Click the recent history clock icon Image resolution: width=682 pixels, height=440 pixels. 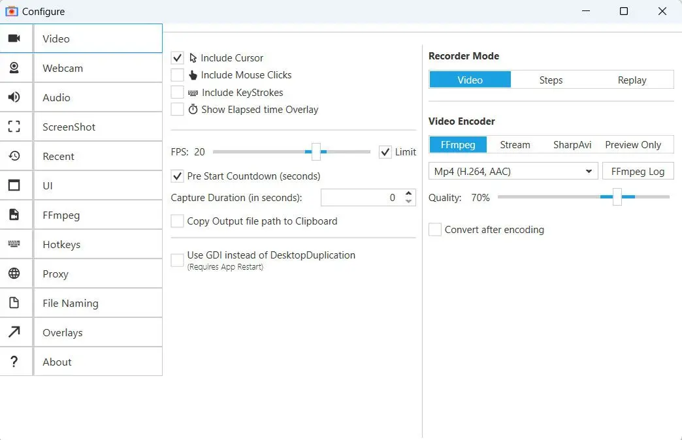pyautogui.click(x=14, y=155)
